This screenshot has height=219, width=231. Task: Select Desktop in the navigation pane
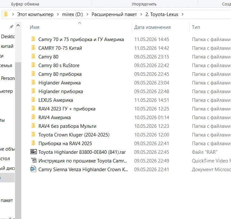pos(8,37)
